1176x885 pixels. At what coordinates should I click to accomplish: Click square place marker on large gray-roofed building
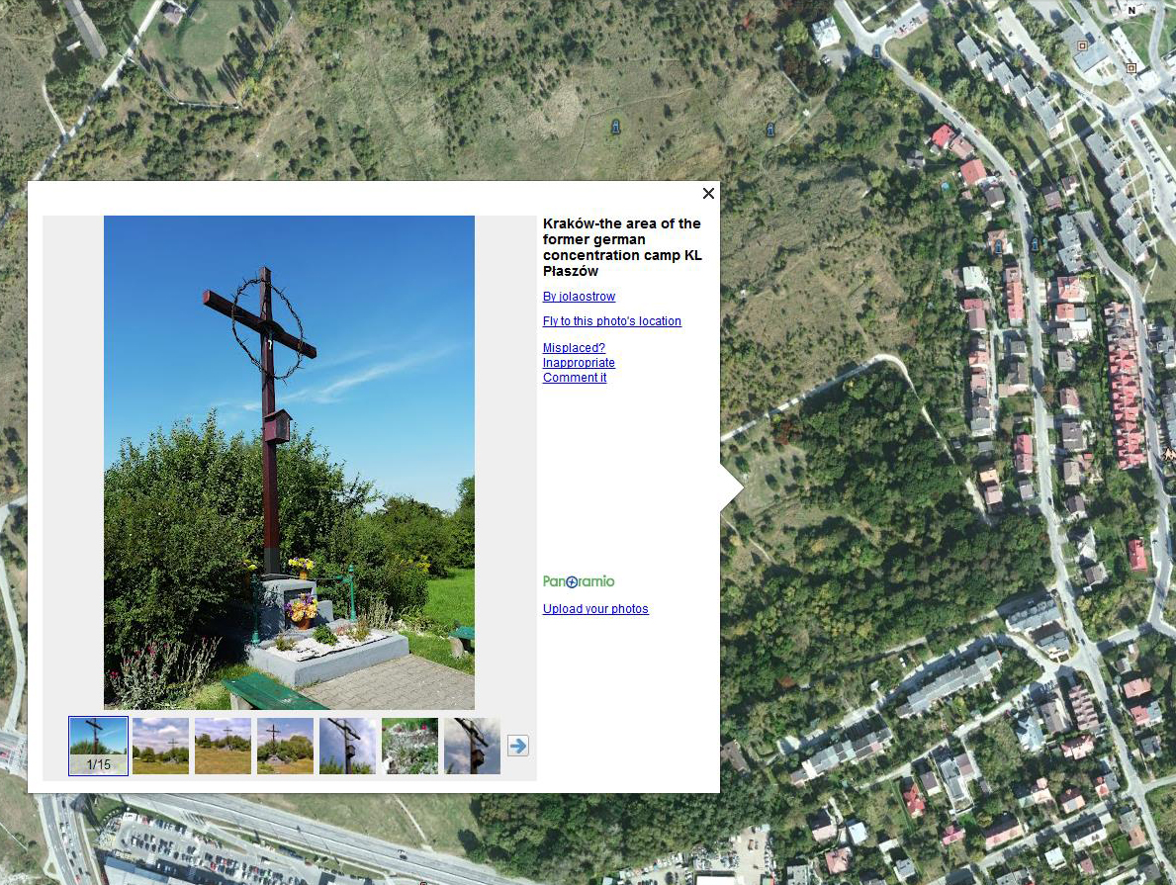point(1082,45)
